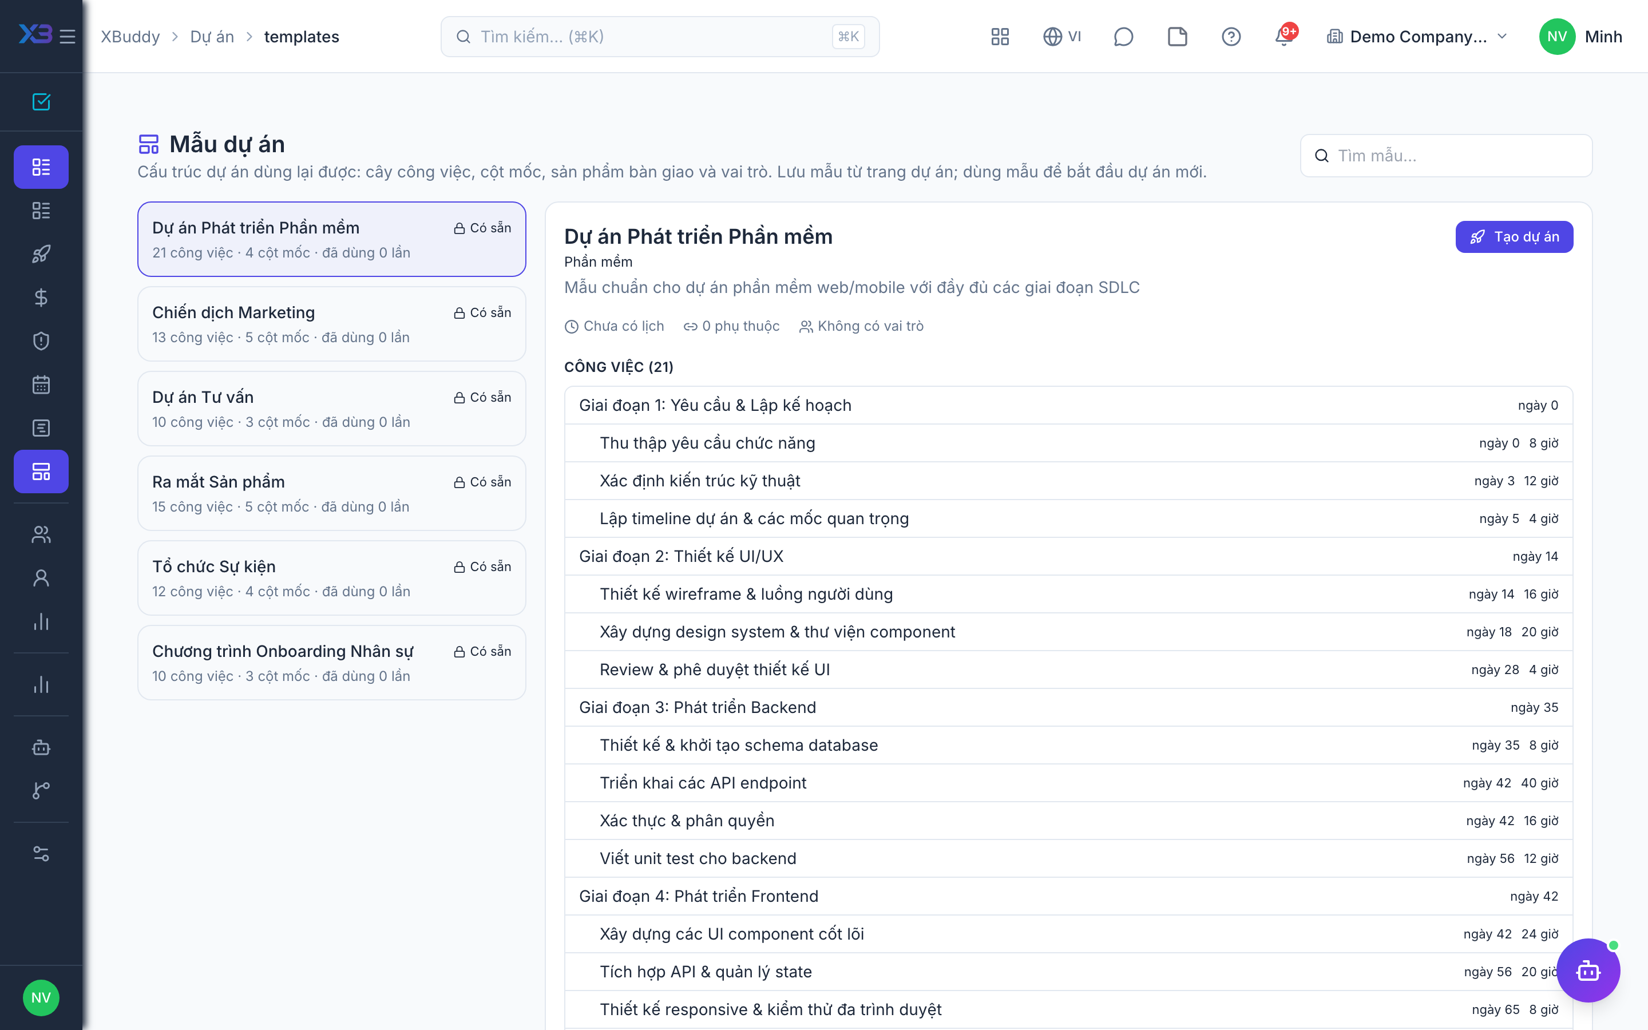Open the bar chart icon below the divider
The width and height of the screenshot is (1648, 1030).
point(41,684)
